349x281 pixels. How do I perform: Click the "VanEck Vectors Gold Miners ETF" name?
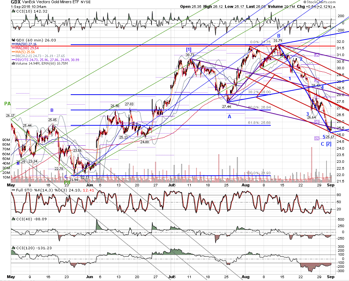pos(50,2)
